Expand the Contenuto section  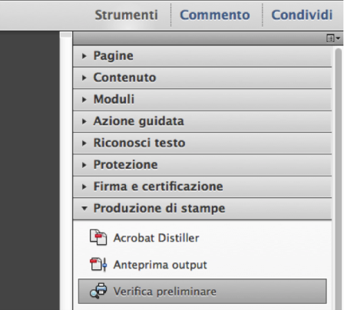click(203, 77)
